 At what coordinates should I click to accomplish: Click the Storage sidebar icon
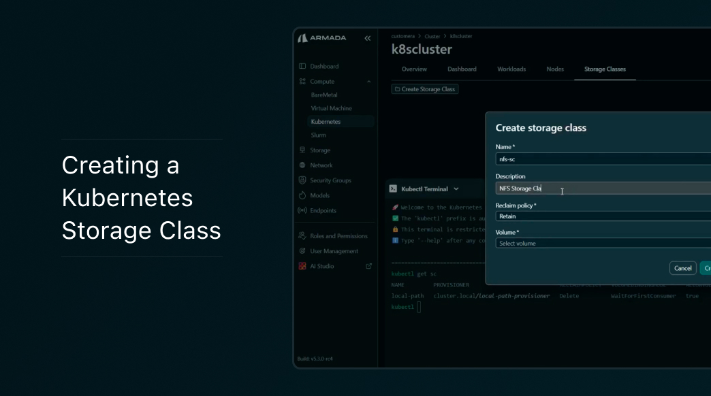pos(302,150)
